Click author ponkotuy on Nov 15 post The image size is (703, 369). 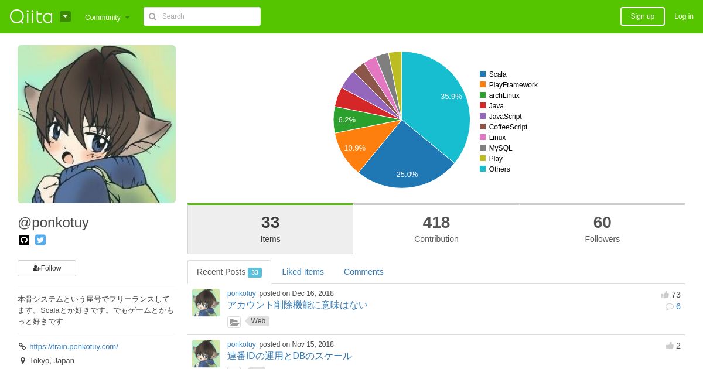click(241, 344)
